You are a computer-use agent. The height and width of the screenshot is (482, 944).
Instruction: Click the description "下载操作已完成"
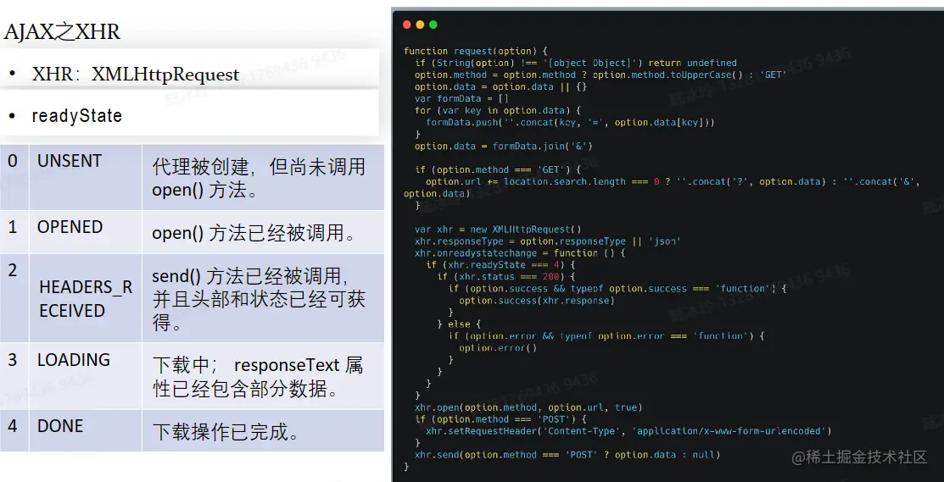tap(226, 431)
